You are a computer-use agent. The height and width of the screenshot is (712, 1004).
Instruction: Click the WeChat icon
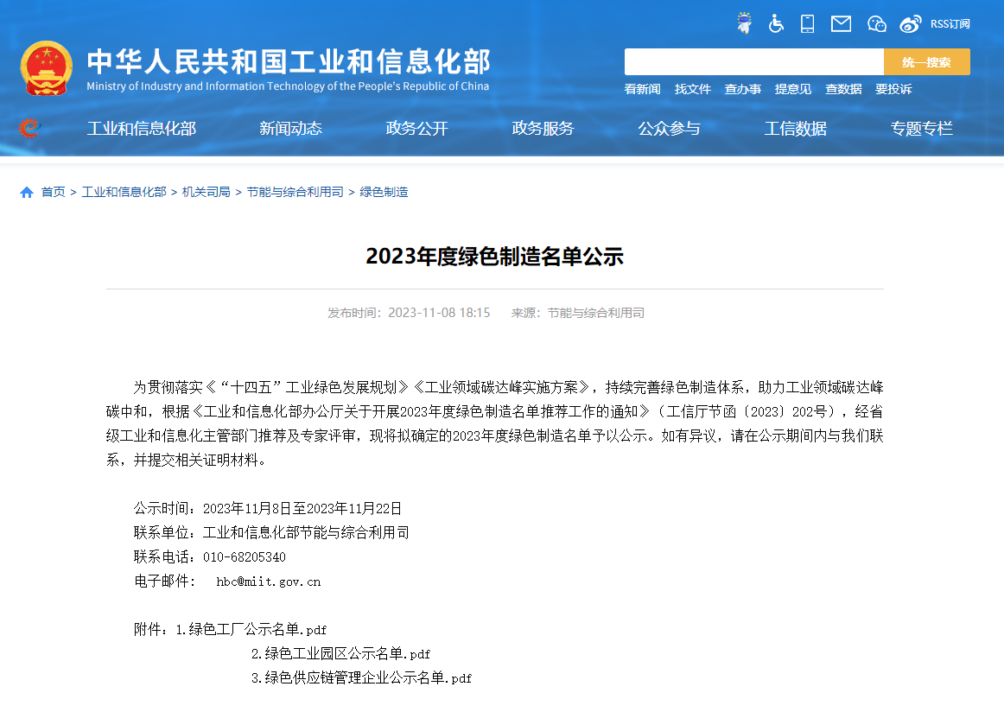pyautogui.click(x=876, y=23)
